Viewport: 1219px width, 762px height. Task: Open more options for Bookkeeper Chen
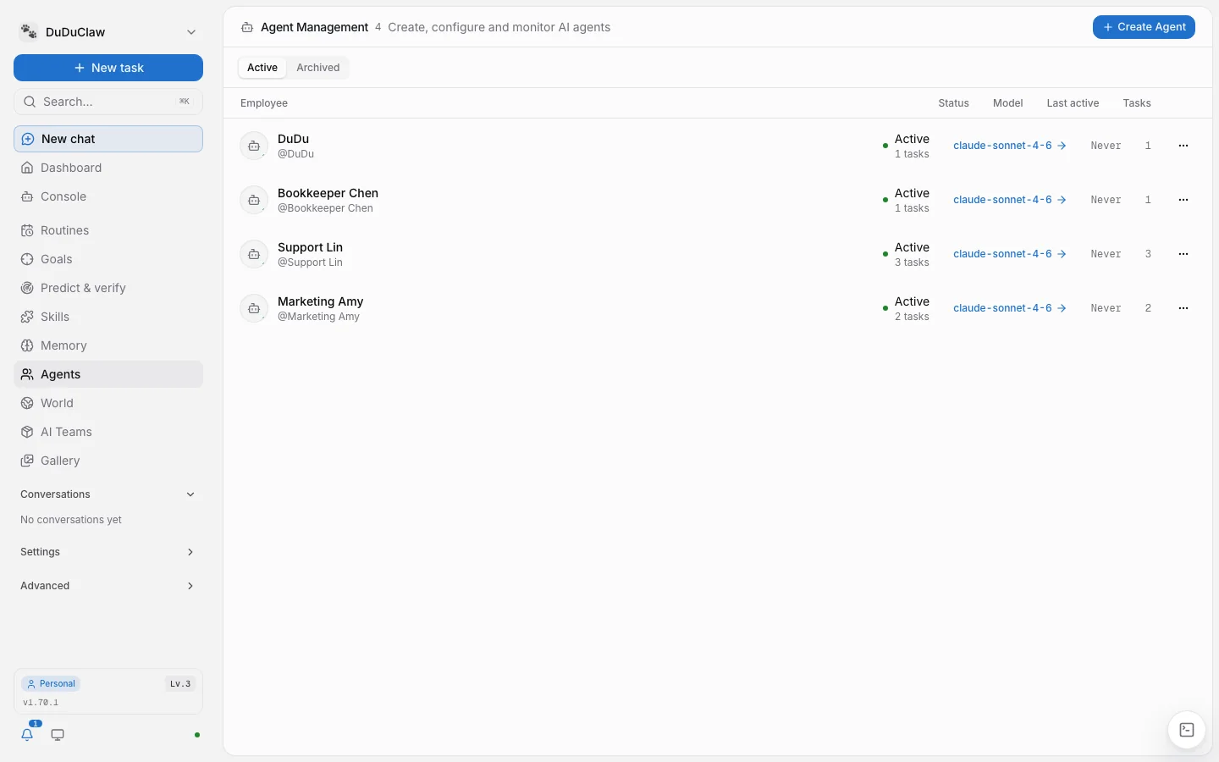pyautogui.click(x=1183, y=200)
